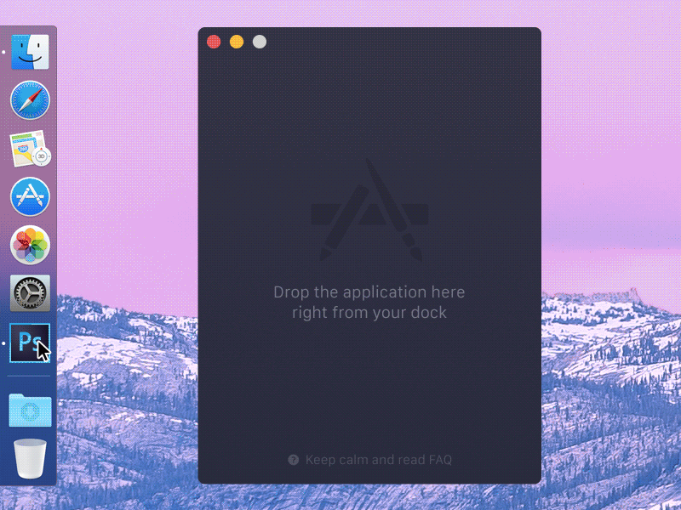Launch Photos from the dock
Image resolution: width=681 pixels, height=510 pixels.
tap(30, 245)
